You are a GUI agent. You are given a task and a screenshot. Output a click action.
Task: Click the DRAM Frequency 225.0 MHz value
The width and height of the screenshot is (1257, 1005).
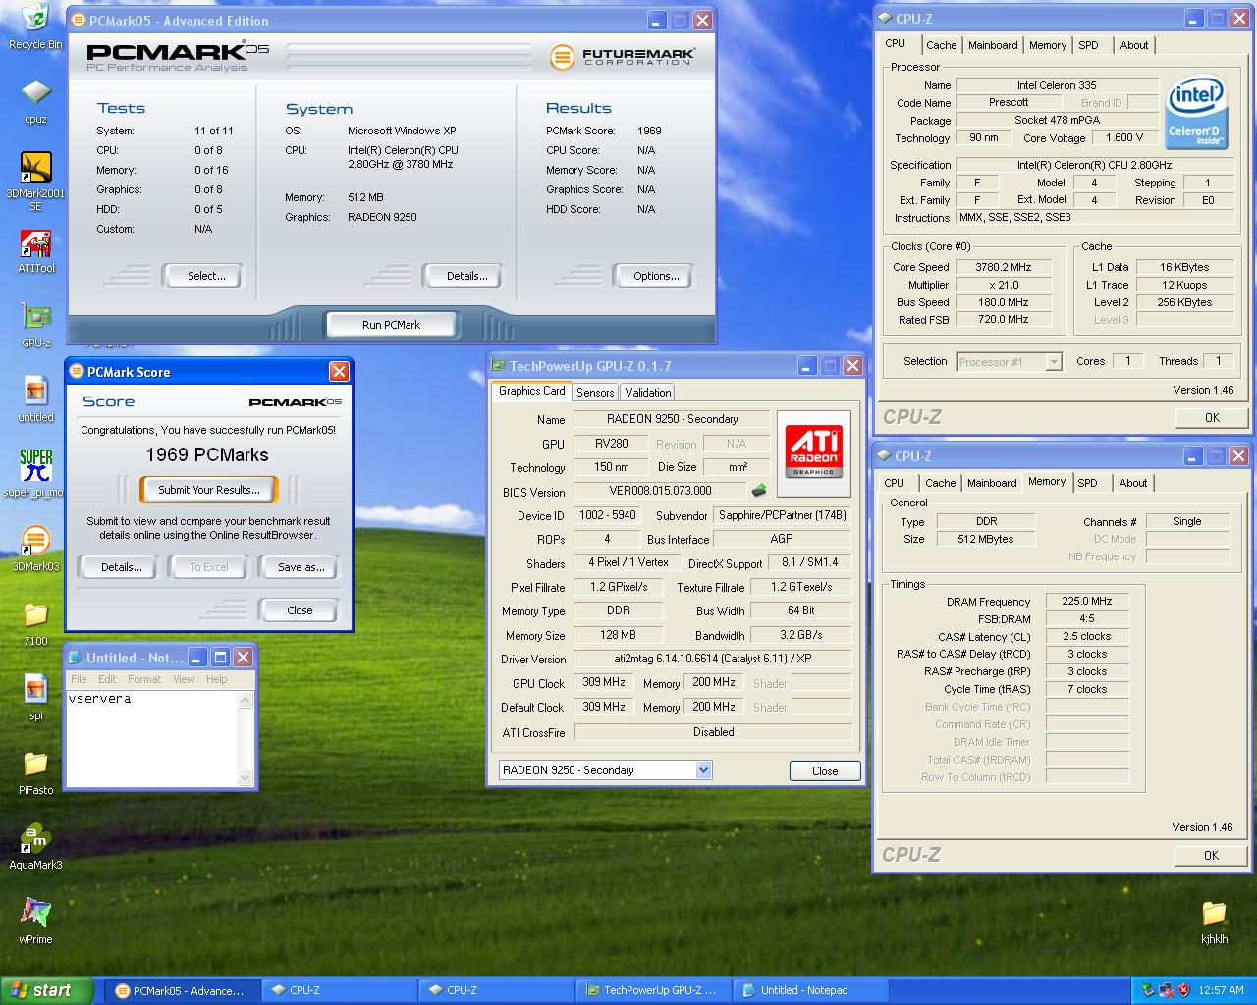[1087, 601]
